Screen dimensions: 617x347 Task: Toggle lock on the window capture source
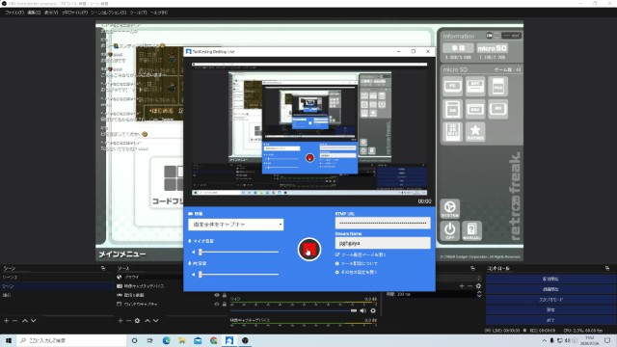pyautogui.click(x=225, y=305)
